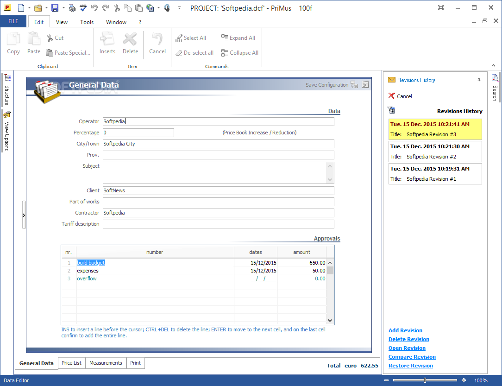502x386 pixels.
Task: Click the Redo arrow in quick access toolbar
Action: 106,8
